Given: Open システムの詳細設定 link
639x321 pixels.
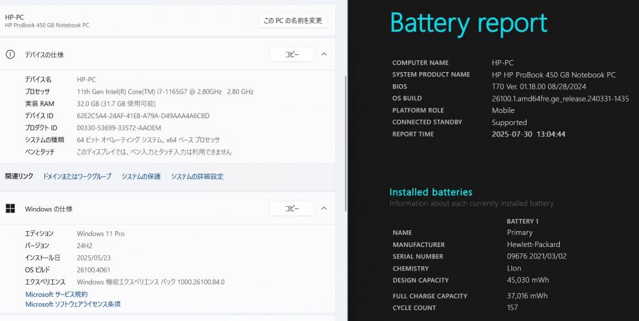Looking at the screenshot, I should click(x=197, y=177).
